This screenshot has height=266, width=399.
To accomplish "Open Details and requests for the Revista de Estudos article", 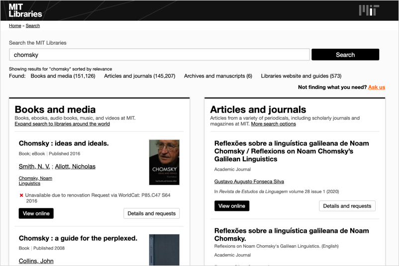I will click(347, 206).
